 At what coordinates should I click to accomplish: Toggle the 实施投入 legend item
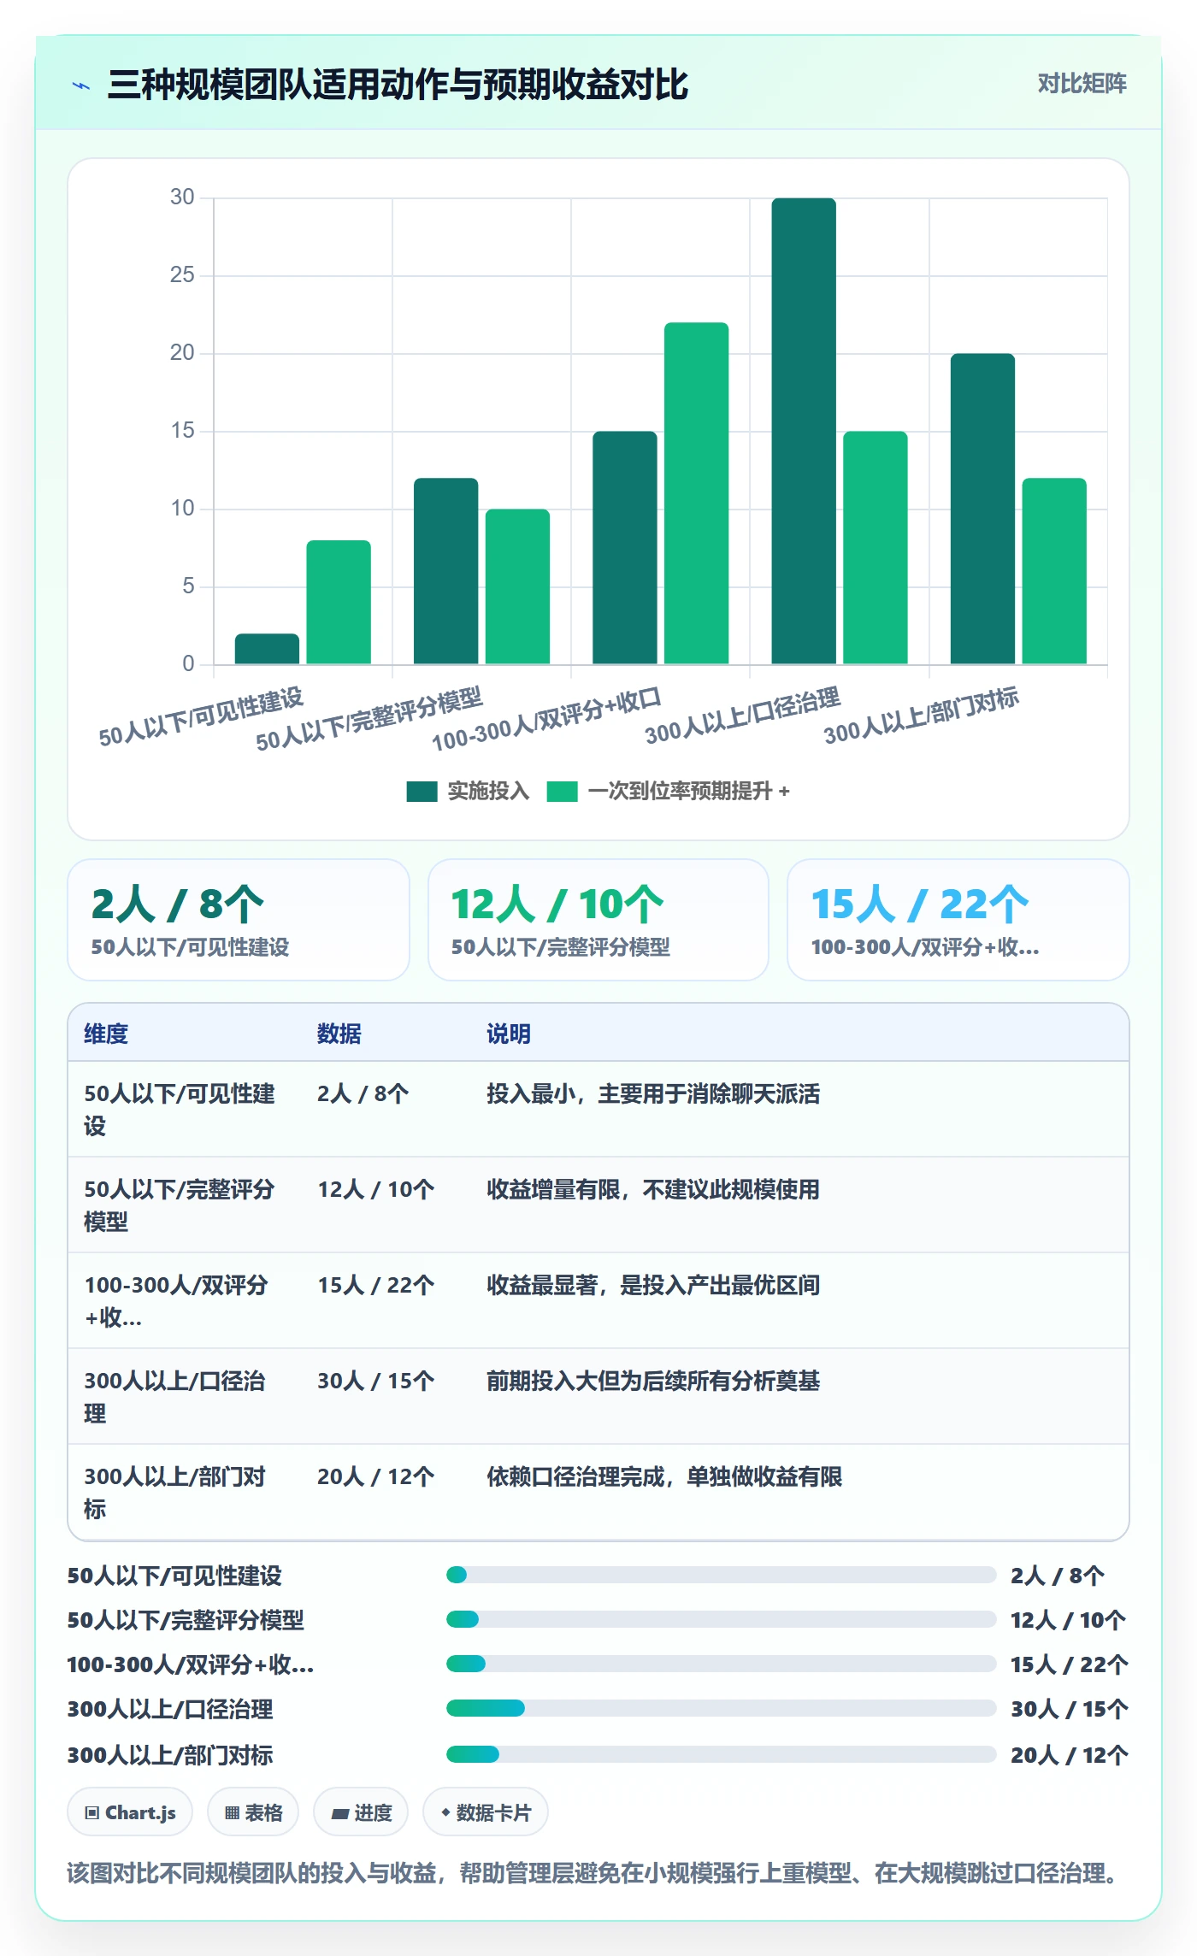tap(468, 791)
